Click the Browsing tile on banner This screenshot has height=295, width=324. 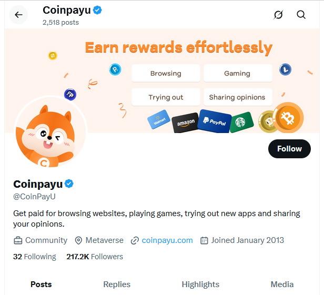(x=166, y=74)
